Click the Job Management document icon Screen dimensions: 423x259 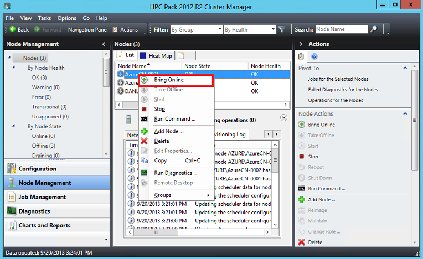(x=11, y=197)
